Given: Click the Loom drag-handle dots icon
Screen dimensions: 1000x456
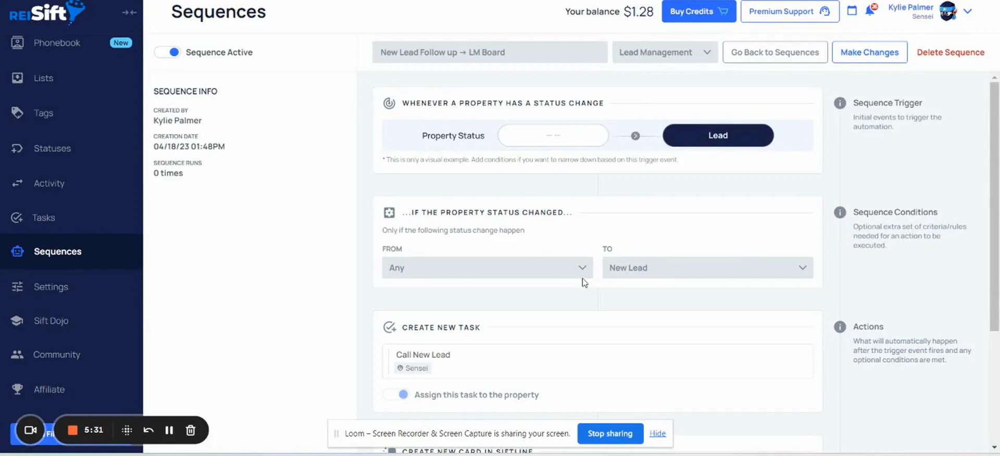Looking at the screenshot, I should pos(127,430).
